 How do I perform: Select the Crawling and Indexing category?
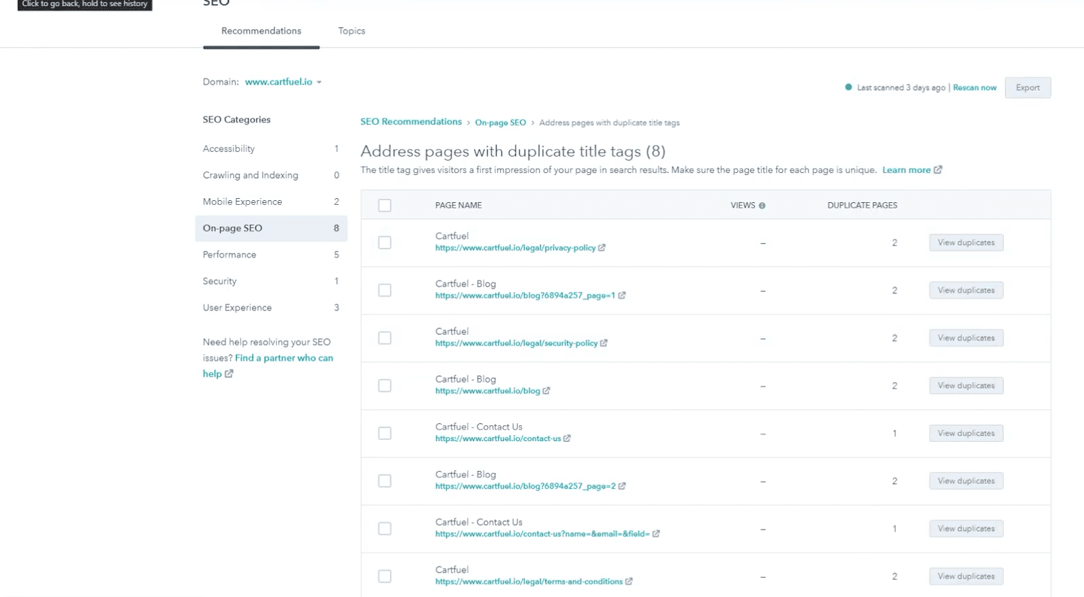271,175
